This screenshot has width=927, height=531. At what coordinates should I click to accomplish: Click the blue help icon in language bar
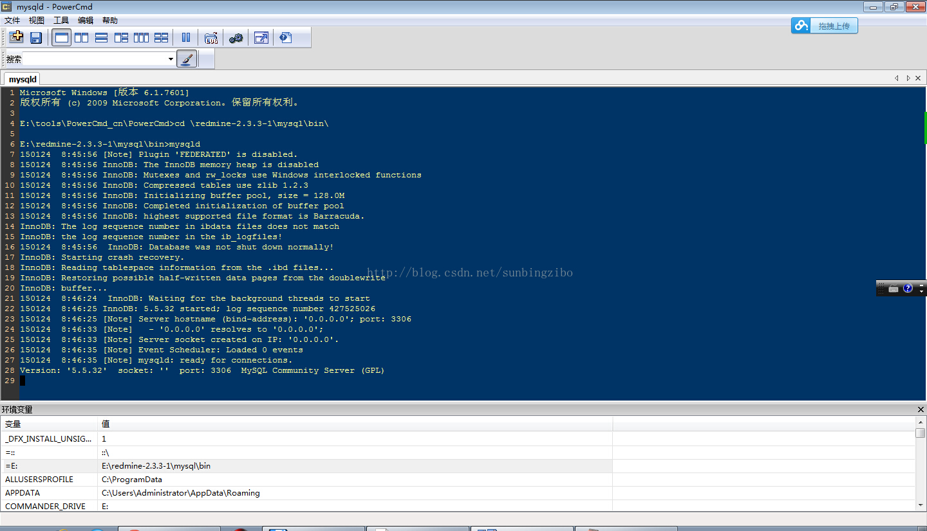(908, 289)
